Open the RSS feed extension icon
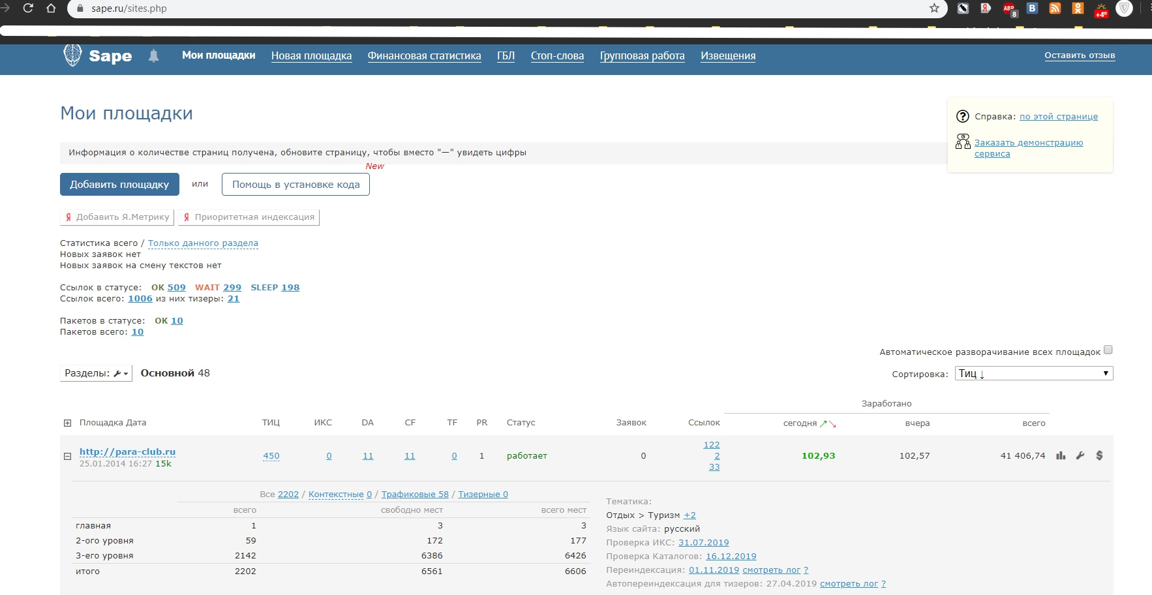The image size is (1152, 595). tap(1055, 8)
